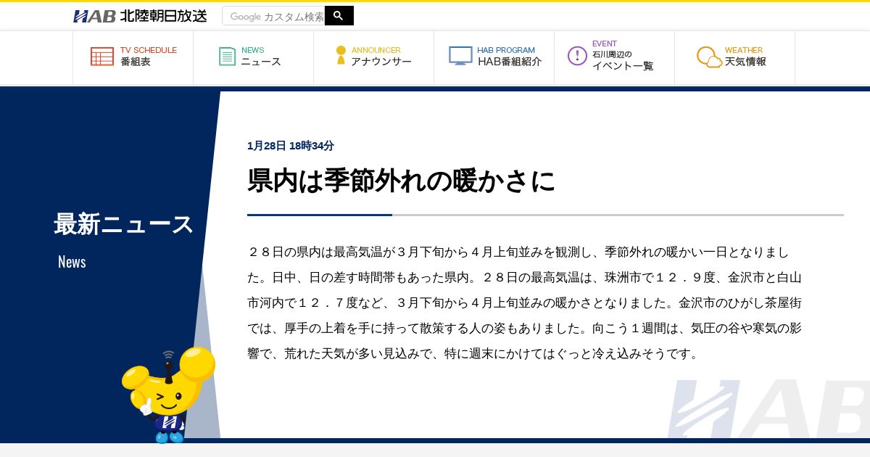Click the yellow HAB mascot character
Screen dimensions: 870x457
(x=168, y=394)
